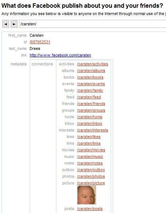Visit the /carsten/interests link
This screenshot has height=213, width=166.
pos(93,130)
